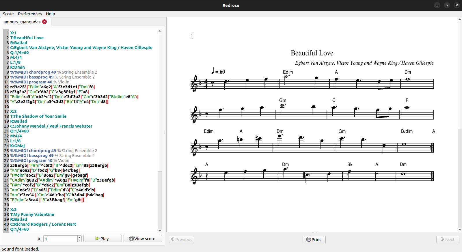The width and height of the screenshot is (462, 252).
Task: Click the X tune number input field
Action: 61,239
